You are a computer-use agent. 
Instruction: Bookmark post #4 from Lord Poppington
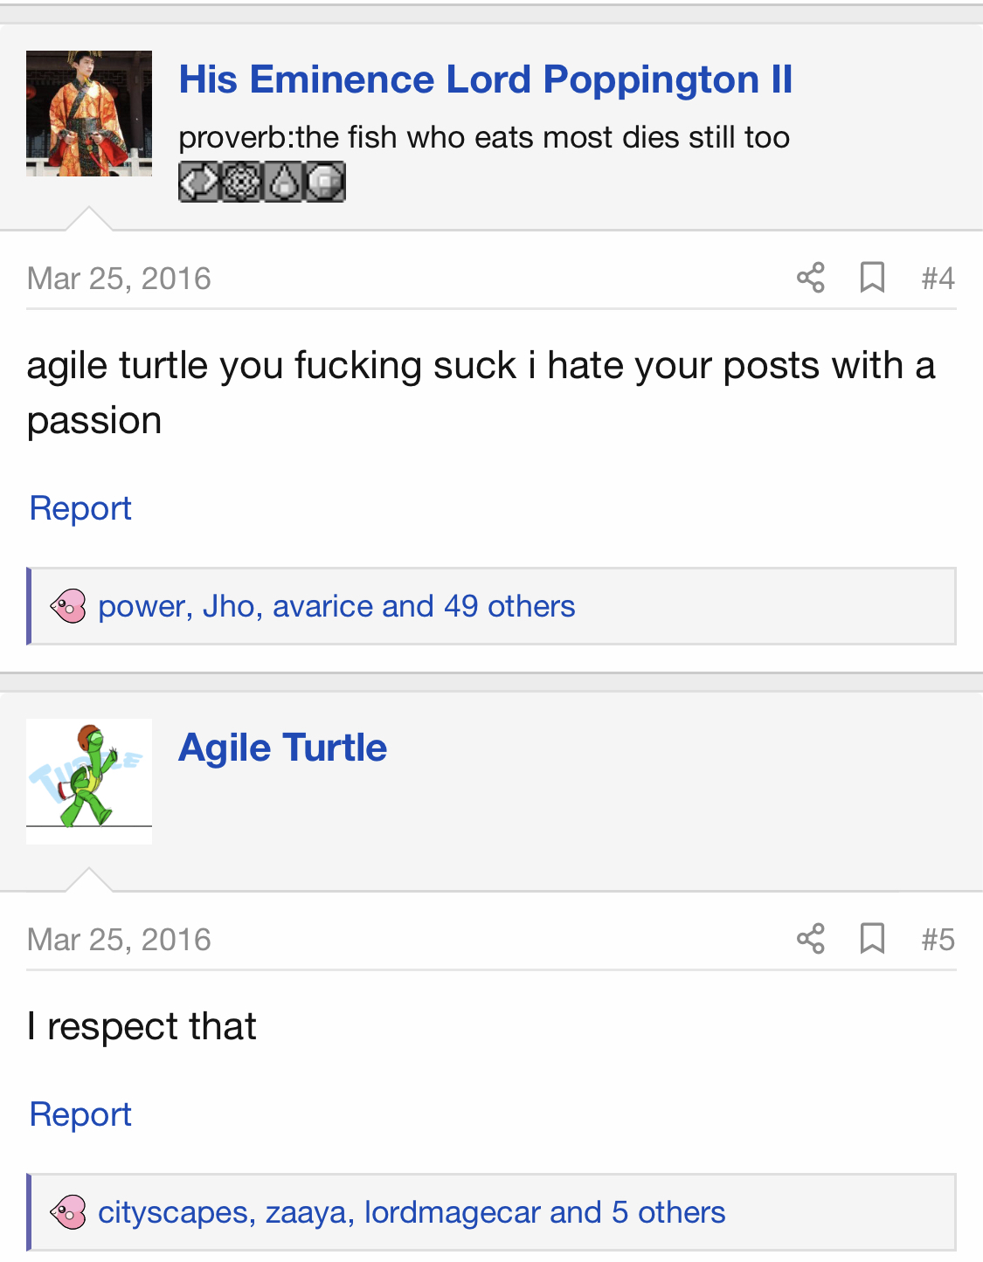click(x=872, y=278)
